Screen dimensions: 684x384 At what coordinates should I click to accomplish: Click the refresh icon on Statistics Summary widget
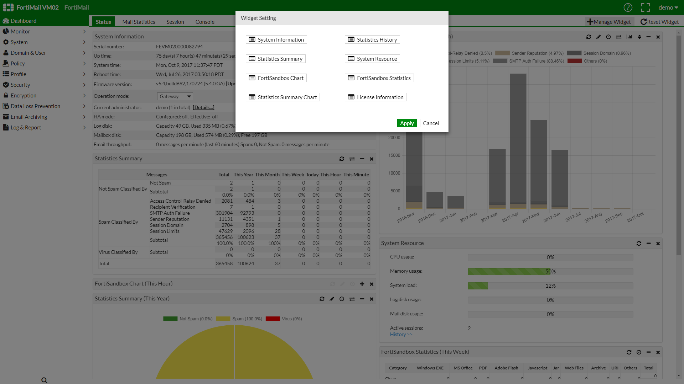point(342,159)
